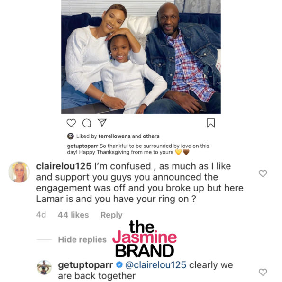Open terrellowens profile from liked-by line
The height and width of the screenshot is (282, 282).
coord(114,136)
